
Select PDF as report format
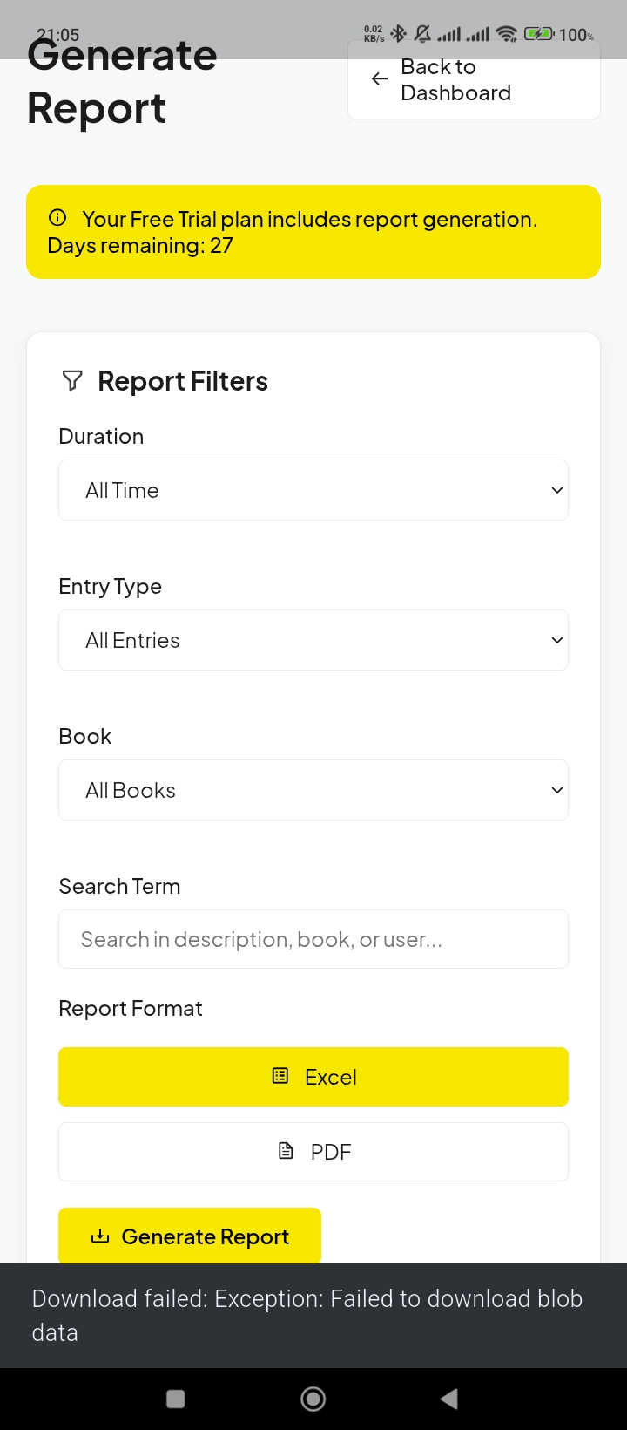click(313, 1152)
